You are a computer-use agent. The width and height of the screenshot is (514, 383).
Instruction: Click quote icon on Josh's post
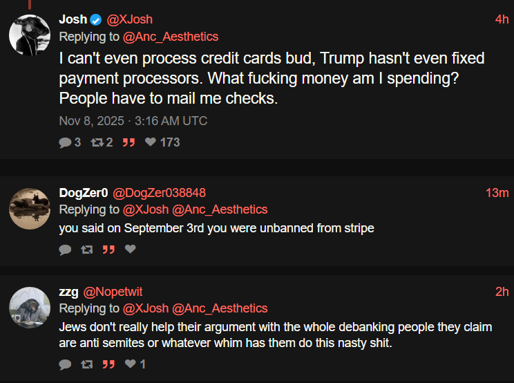pyautogui.click(x=128, y=142)
